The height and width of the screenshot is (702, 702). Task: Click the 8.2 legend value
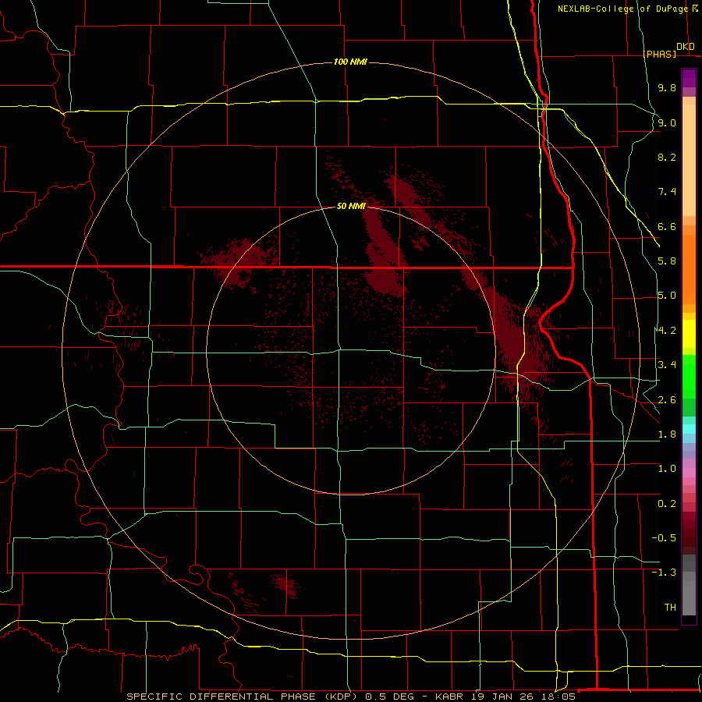click(667, 157)
